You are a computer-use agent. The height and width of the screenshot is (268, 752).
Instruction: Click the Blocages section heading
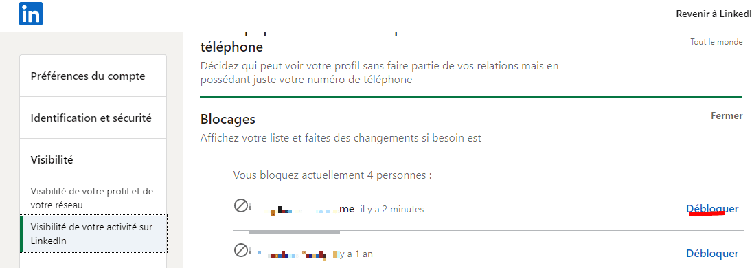pos(228,119)
